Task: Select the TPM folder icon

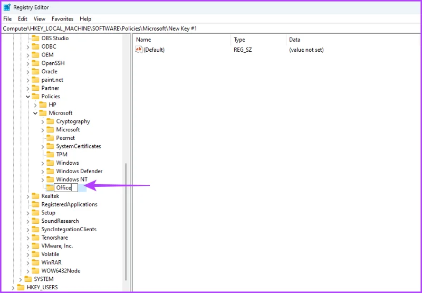Action: click(x=50, y=155)
